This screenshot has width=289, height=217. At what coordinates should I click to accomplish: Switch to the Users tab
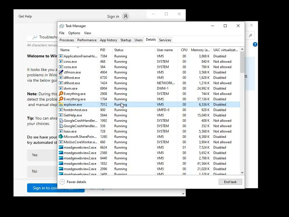pyautogui.click(x=138, y=40)
